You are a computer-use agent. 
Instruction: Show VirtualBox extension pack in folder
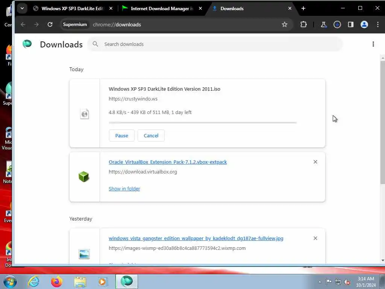pyautogui.click(x=124, y=189)
